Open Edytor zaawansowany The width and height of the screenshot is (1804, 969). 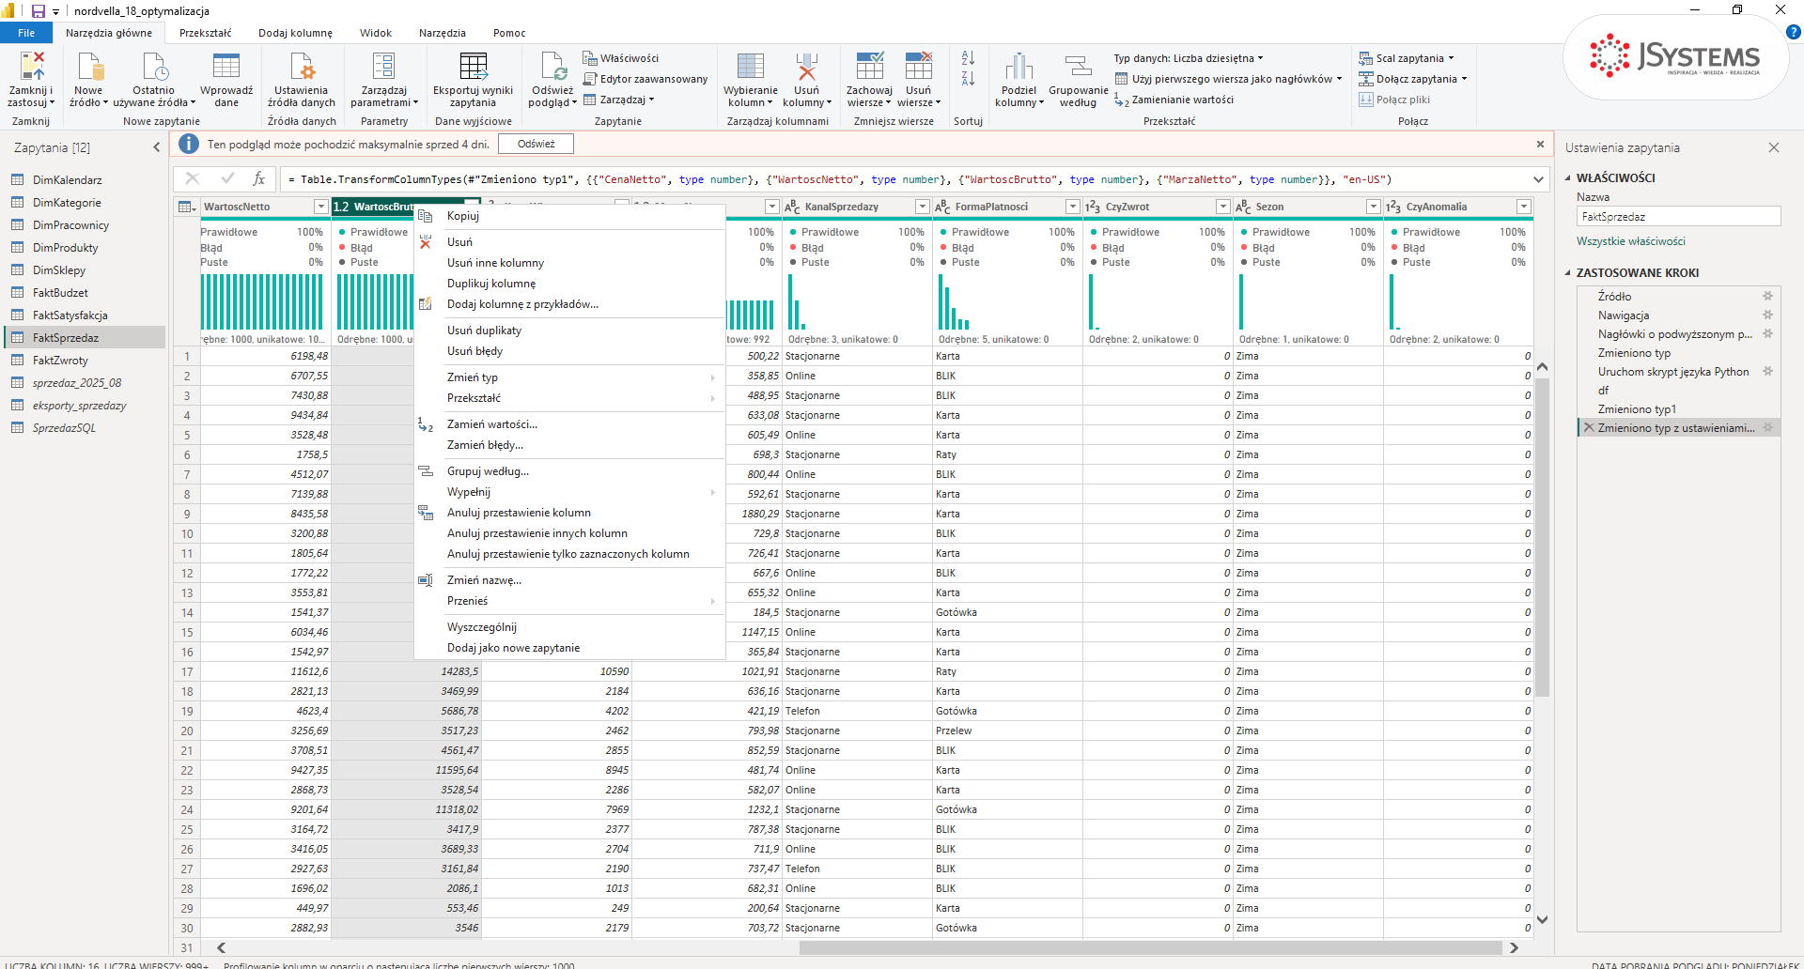point(645,79)
